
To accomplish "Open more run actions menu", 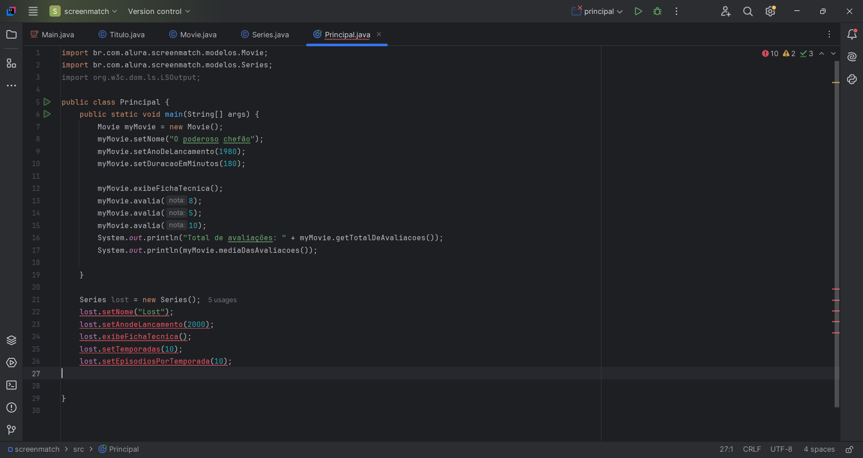I will 676,11.
